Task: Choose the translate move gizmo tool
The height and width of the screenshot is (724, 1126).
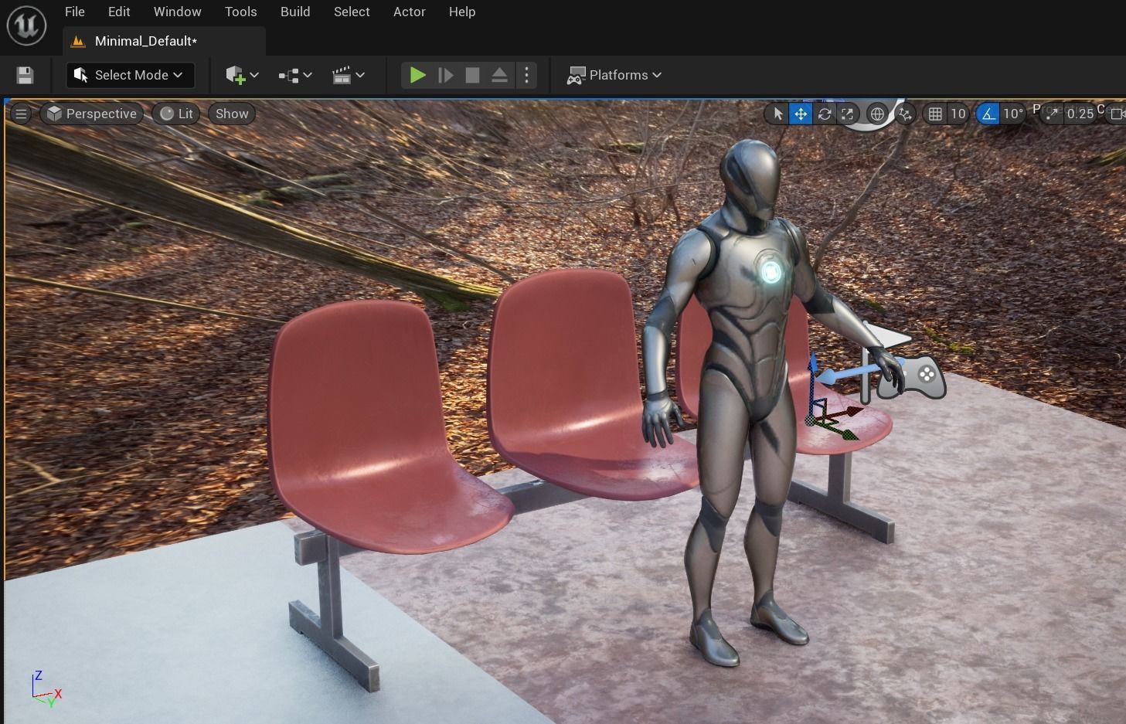Action: pyautogui.click(x=801, y=114)
